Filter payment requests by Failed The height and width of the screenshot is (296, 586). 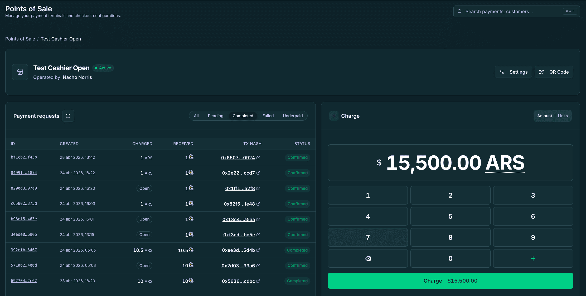[268, 116]
